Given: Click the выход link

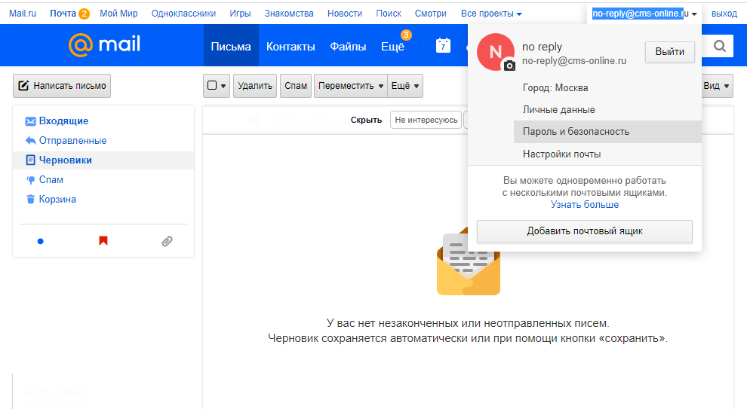Looking at the screenshot, I should tap(724, 14).
